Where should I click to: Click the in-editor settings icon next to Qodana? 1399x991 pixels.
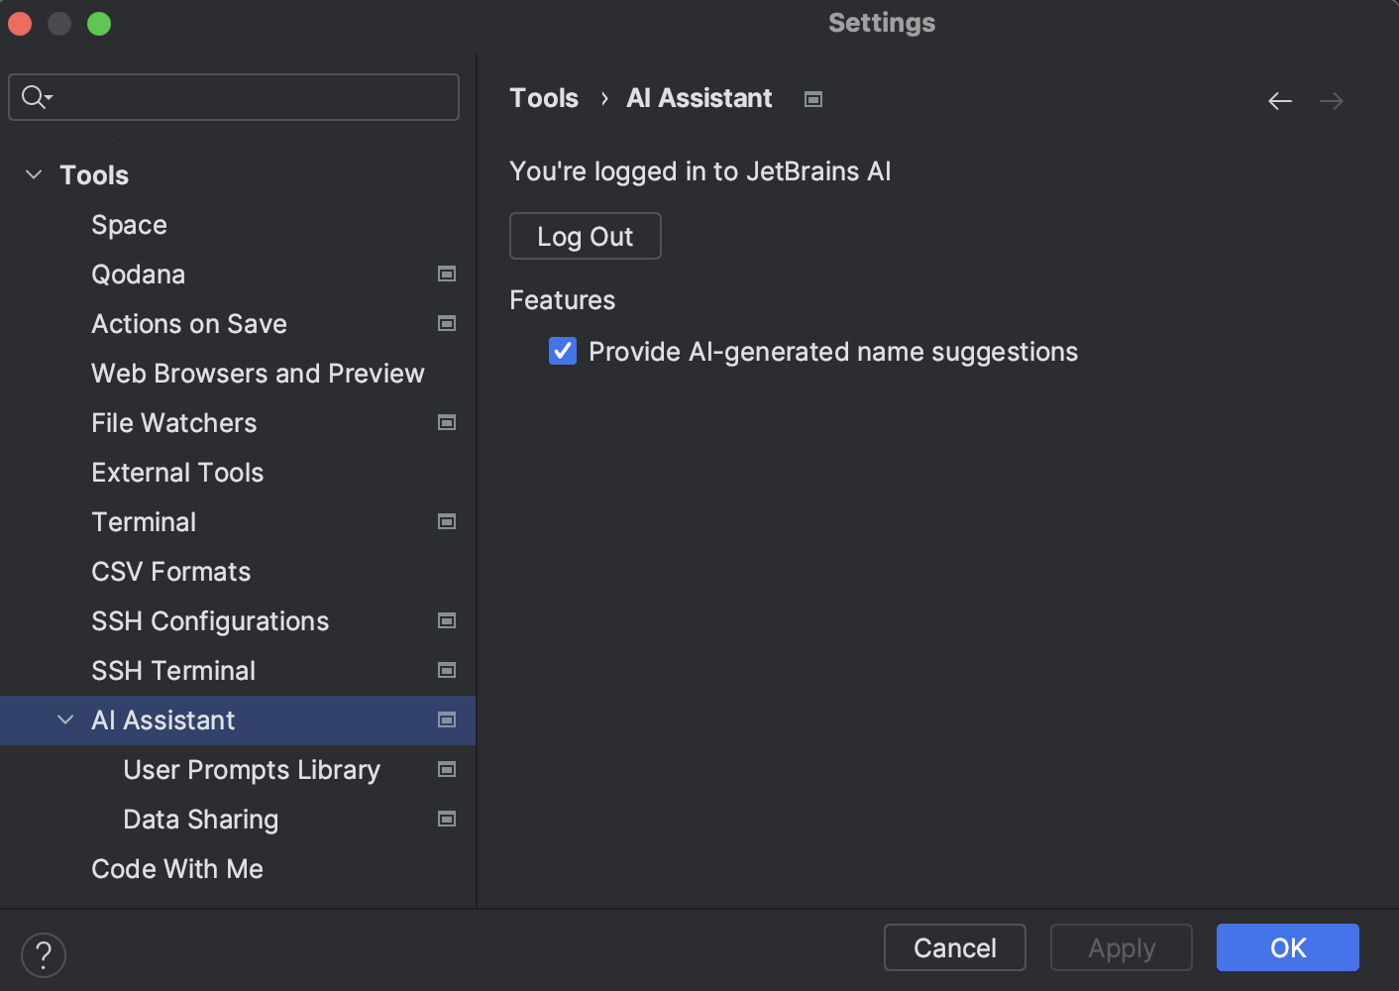click(447, 274)
